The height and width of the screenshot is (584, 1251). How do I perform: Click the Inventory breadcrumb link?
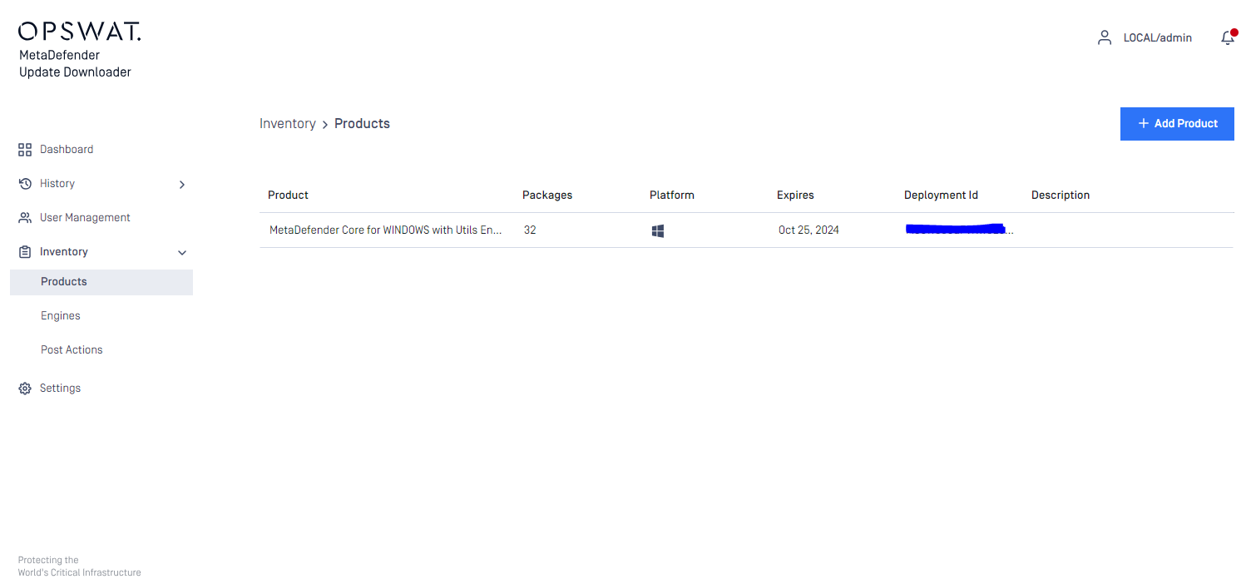pos(288,124)
